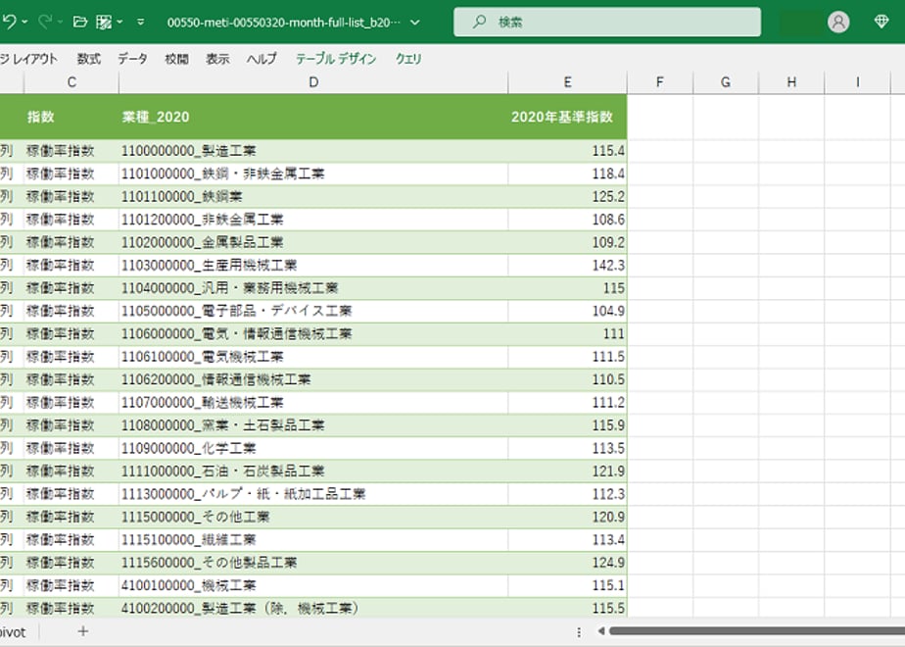Select the value 125.2 cell

(x=568, y=196)
